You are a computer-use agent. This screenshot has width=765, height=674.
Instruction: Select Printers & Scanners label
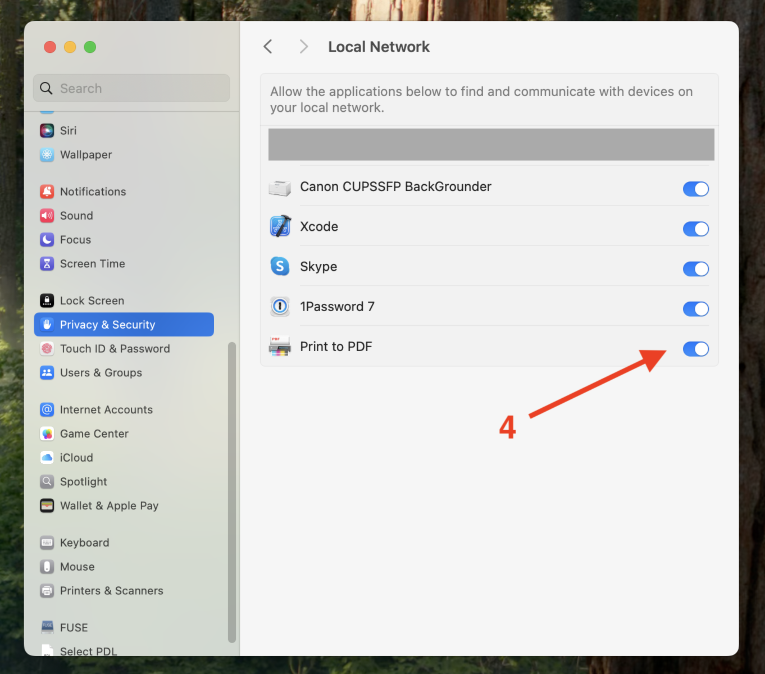111,591
